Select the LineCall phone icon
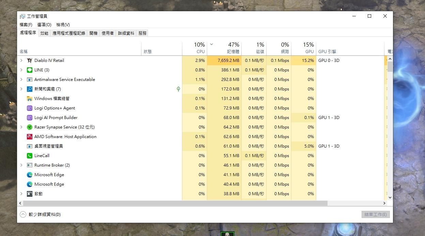425x236 pixels. tap(30, 156)
